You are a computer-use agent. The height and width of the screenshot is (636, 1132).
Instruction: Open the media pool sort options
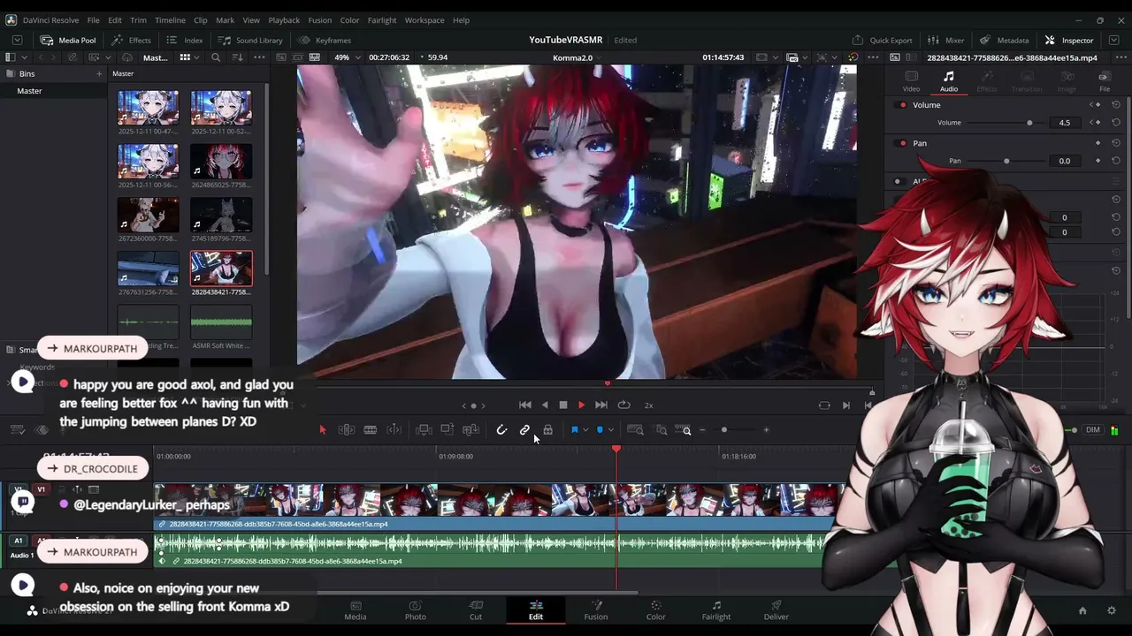click(237, 57)
